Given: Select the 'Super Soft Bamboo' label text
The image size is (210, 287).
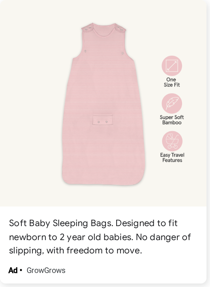Looking at the screenshot, I should [x=172, y=120].
